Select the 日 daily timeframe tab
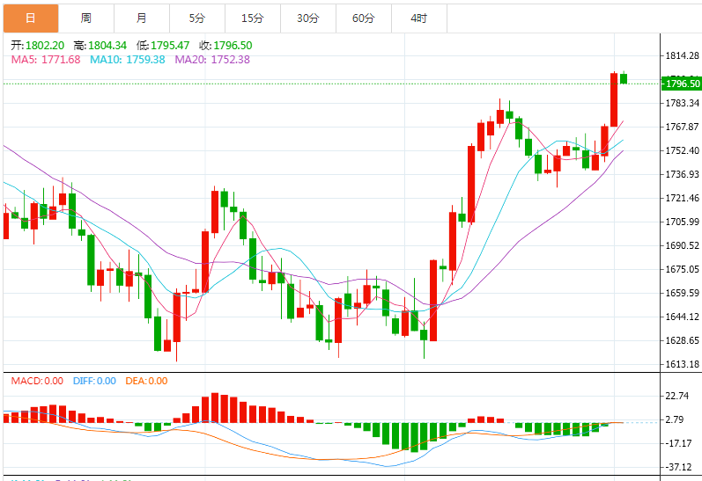Screen dimensions: 702x481 pyautogui.click(x=31, y=18)
